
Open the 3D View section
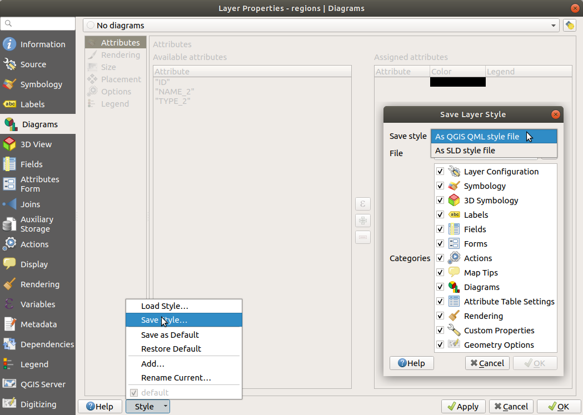(x=37, y=144)
